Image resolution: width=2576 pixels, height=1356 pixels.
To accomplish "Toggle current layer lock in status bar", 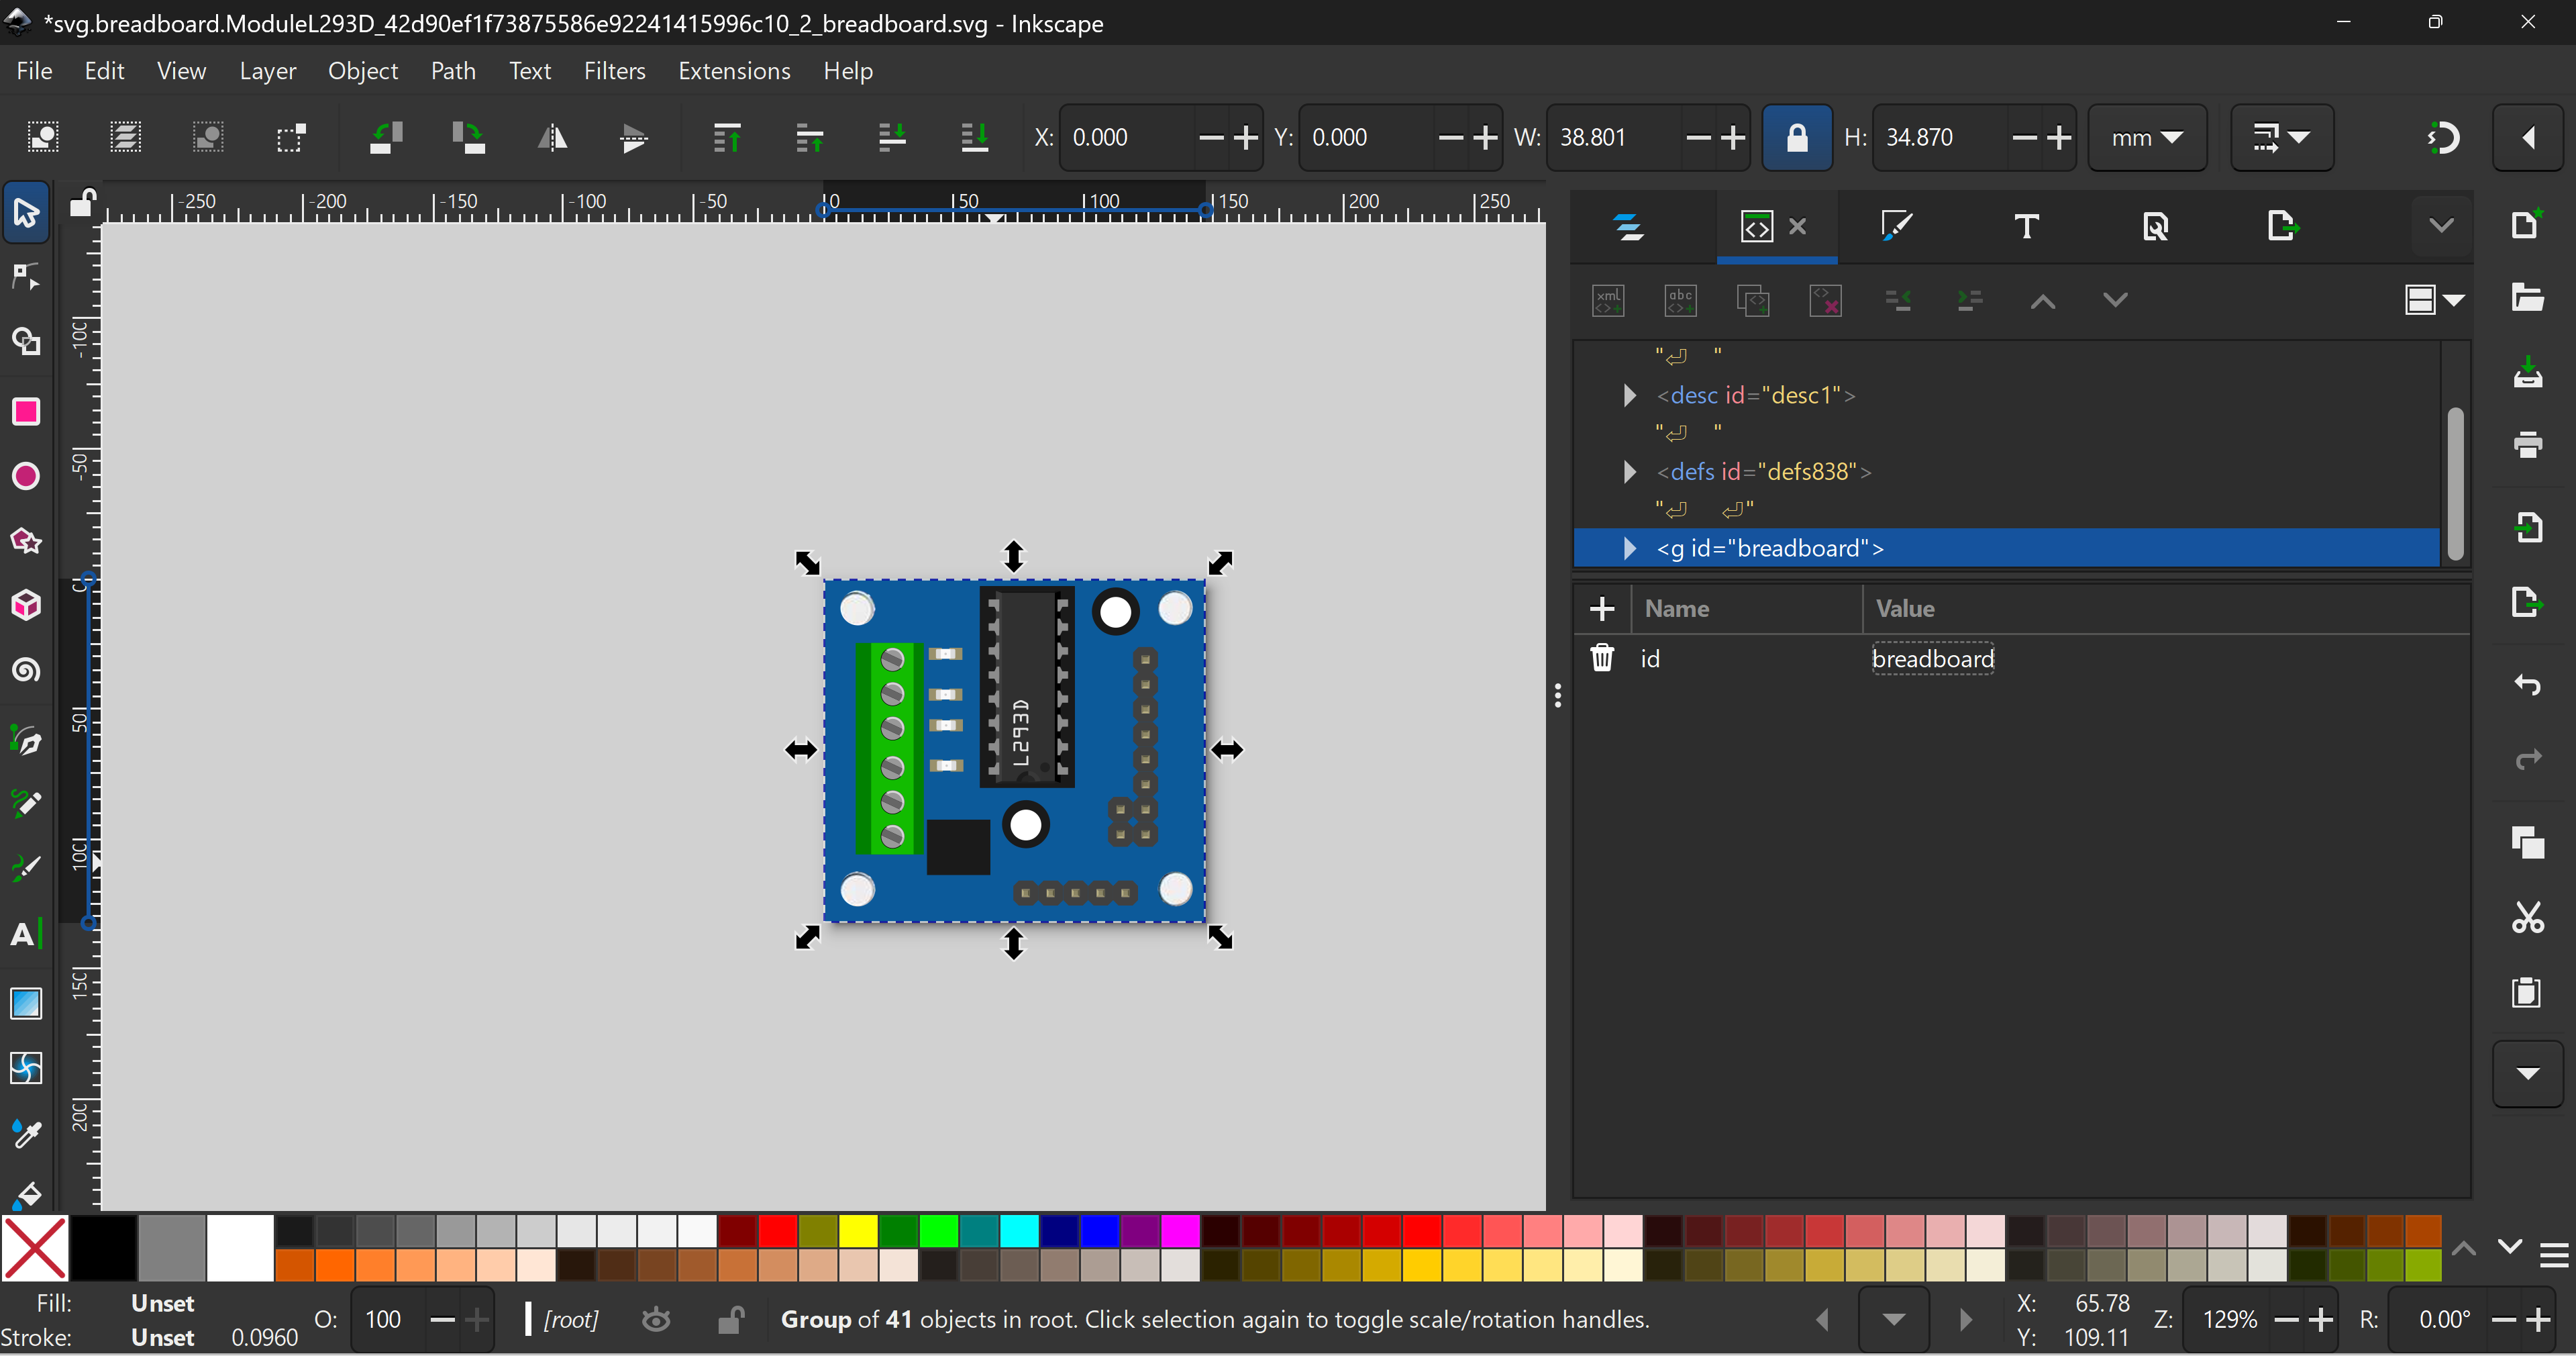I will [731, 1320].
